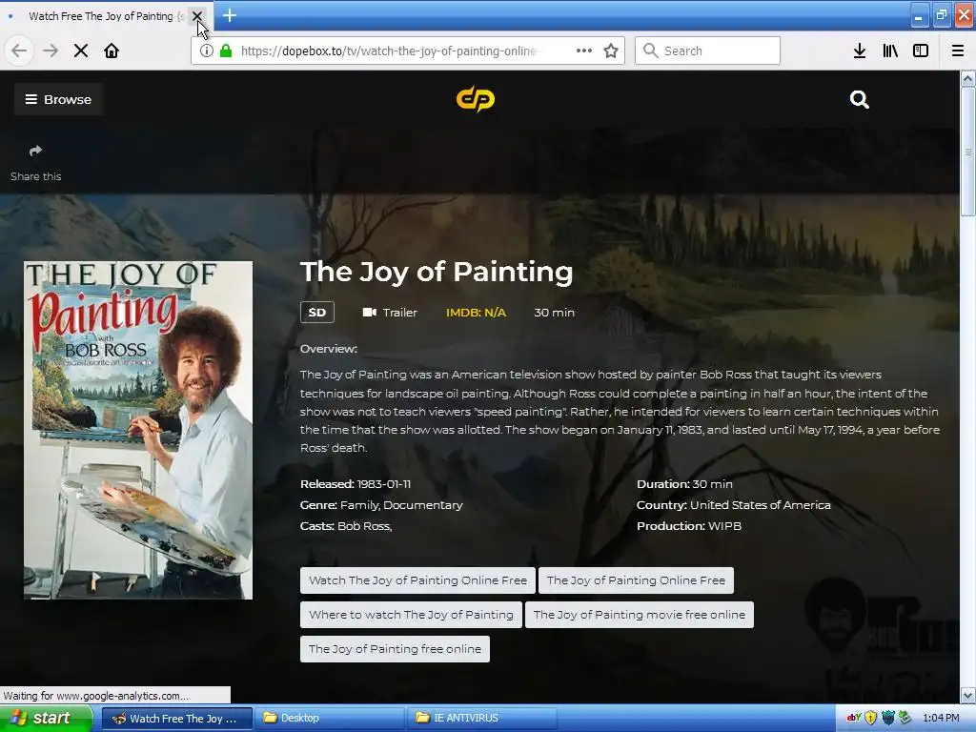Screen dimensions: 976x732
Task: Select the Watch Free The Joy of Painting tab
Action: (x=101, y=16)
